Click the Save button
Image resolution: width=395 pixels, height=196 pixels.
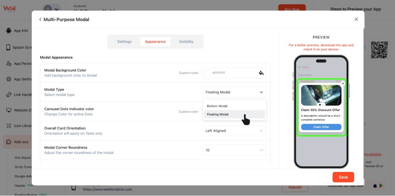coord(343,177)
